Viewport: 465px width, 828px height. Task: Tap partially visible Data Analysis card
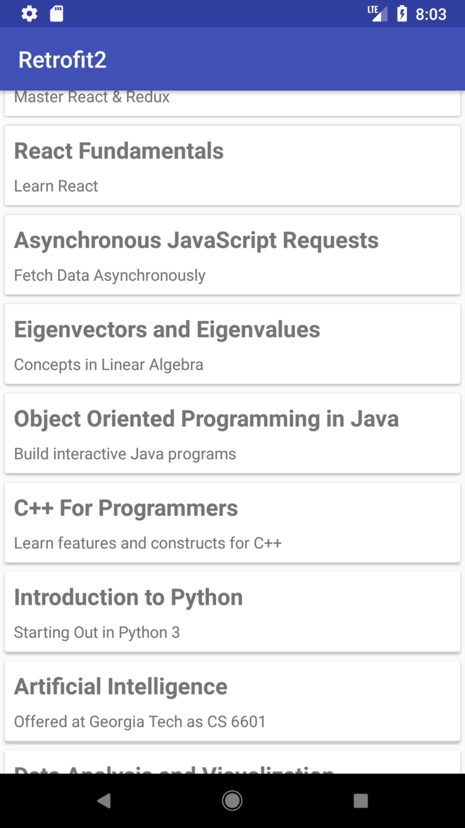point(232,762)
